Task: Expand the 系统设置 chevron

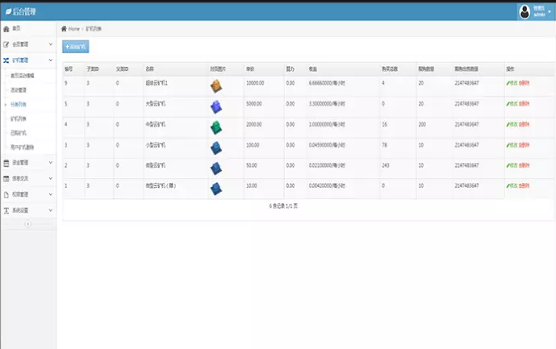Action: click(x=50, y=210)
